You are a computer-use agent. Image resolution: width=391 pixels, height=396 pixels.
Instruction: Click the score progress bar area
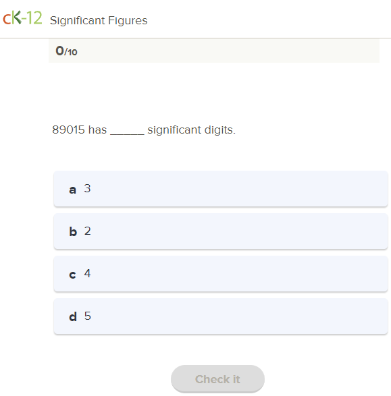tap(214, 51)
